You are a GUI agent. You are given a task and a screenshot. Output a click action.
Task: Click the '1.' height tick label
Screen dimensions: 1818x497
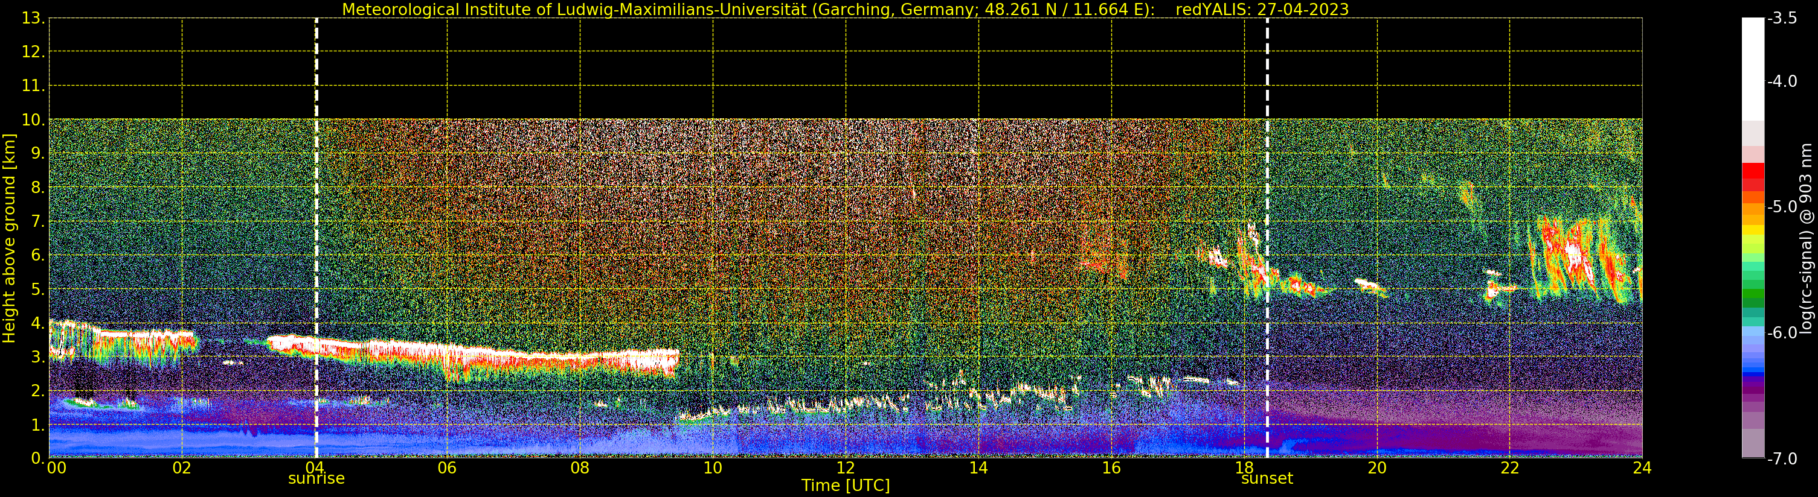click(37, 425)
